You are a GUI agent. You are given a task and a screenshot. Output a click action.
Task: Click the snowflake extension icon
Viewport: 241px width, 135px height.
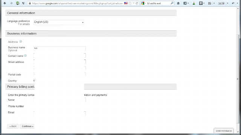[201, 3]
